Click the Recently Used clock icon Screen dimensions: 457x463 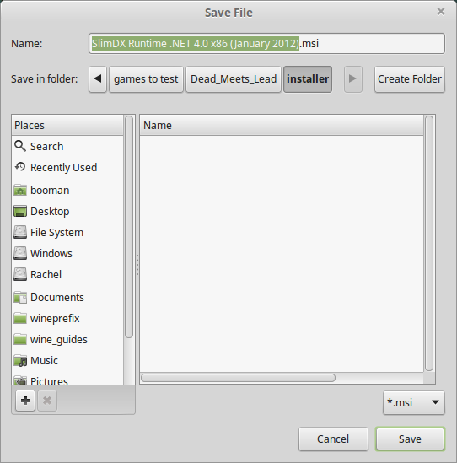[x=20, y=167]
